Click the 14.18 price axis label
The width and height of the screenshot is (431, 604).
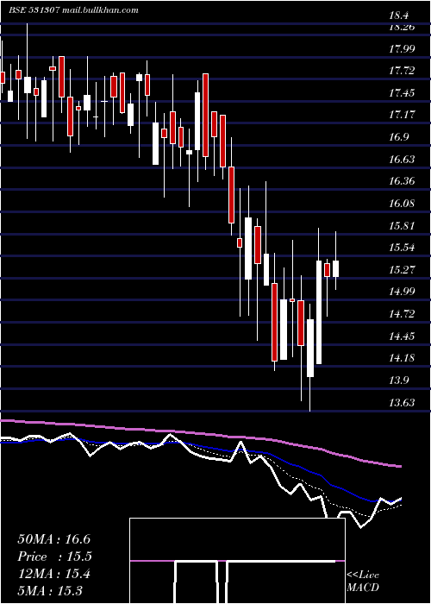click(402, 359)
